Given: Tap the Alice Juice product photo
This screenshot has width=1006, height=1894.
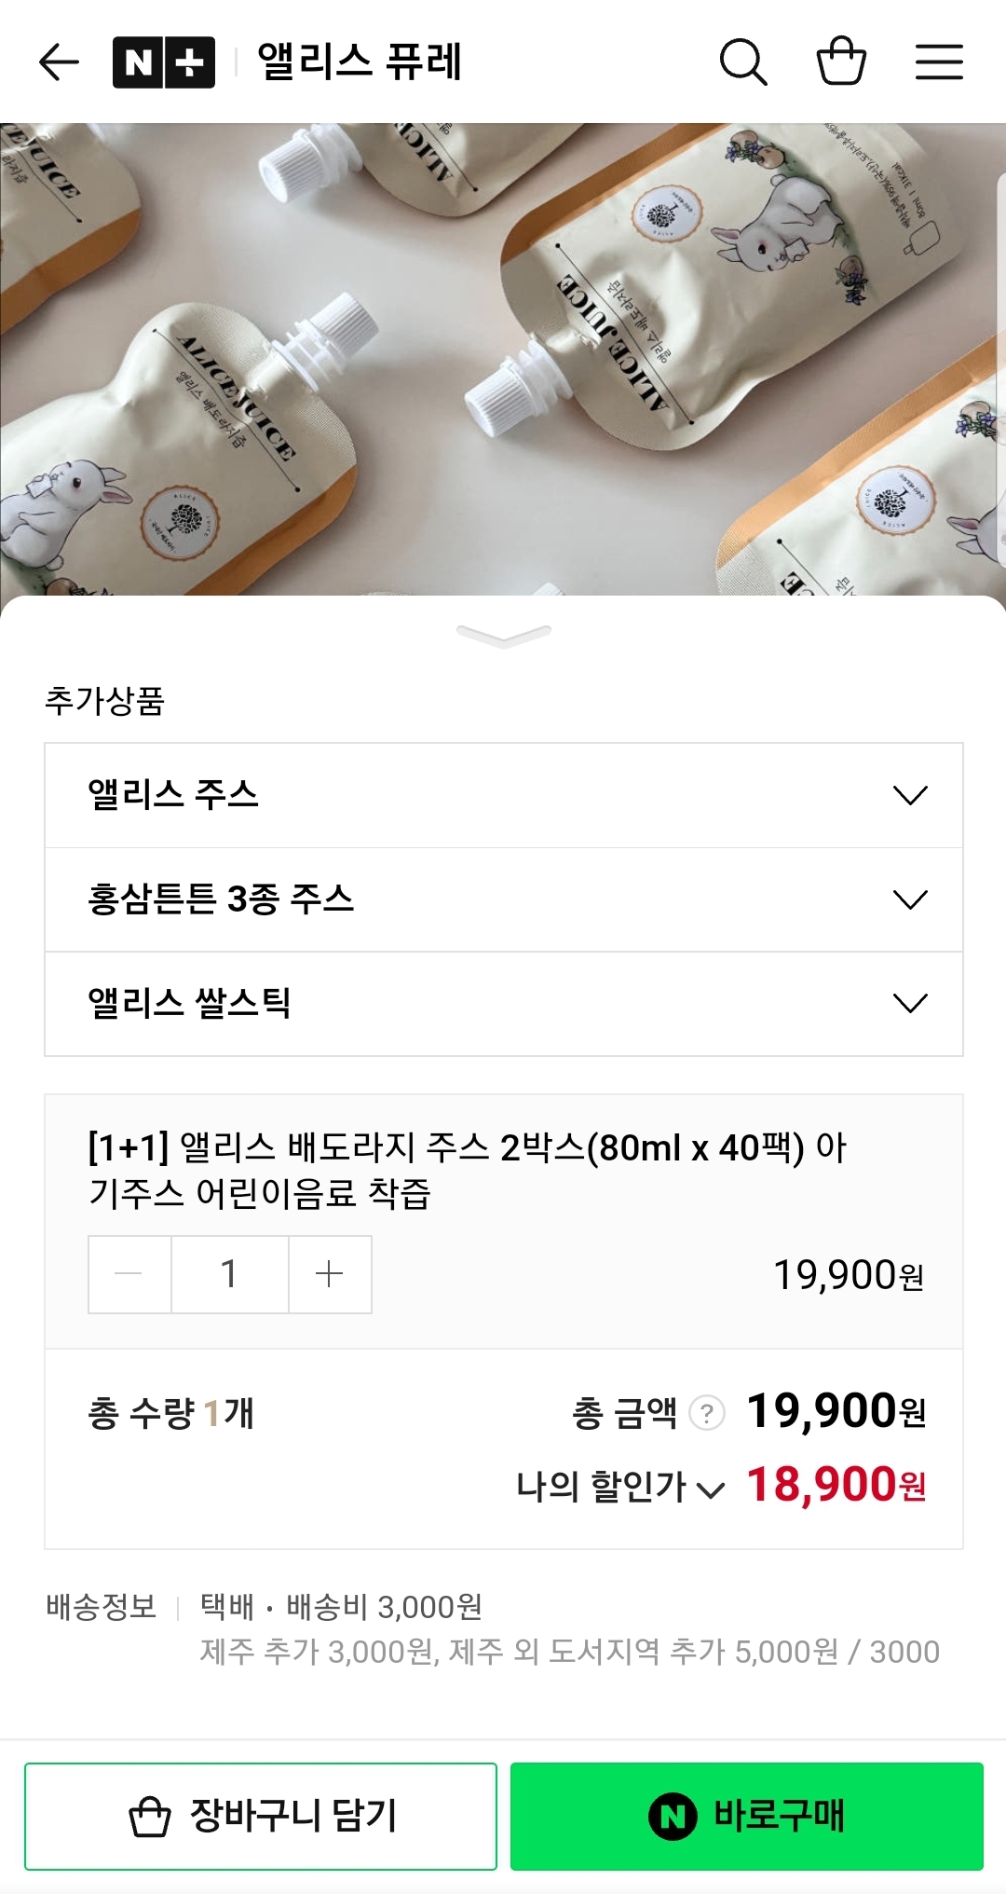Looking at the screenshot, I should click(x=503, y=359).
